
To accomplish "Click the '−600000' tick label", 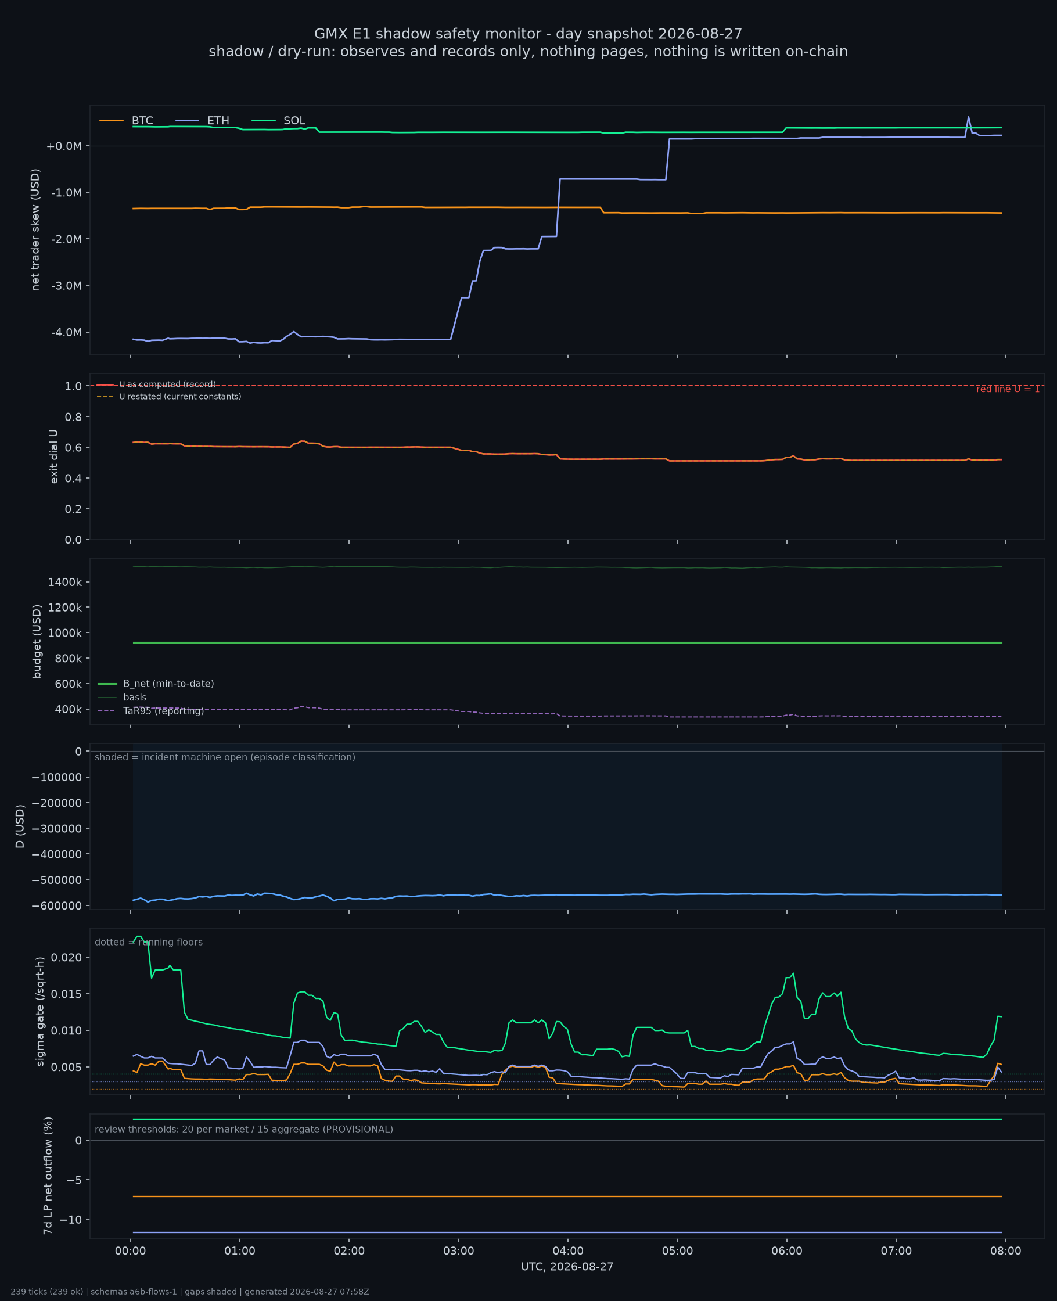I will tap(56, 906).
